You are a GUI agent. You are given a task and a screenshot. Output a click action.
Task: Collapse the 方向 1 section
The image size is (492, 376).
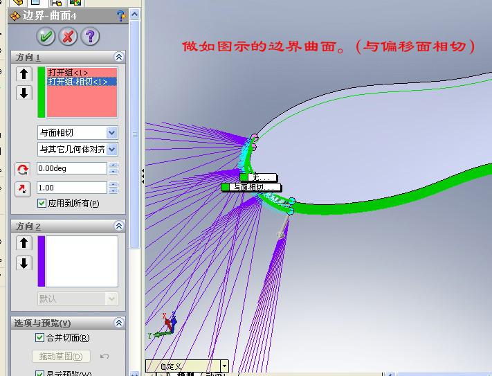coord(119,57)
